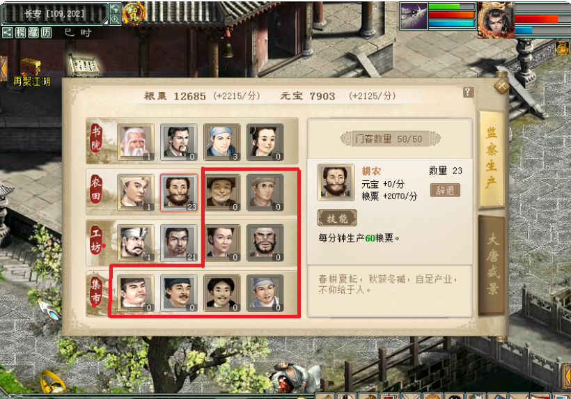Screen dimensions: 571x399
Task: Open the 历 calendar icon
Action: click(x=47, y=33)
